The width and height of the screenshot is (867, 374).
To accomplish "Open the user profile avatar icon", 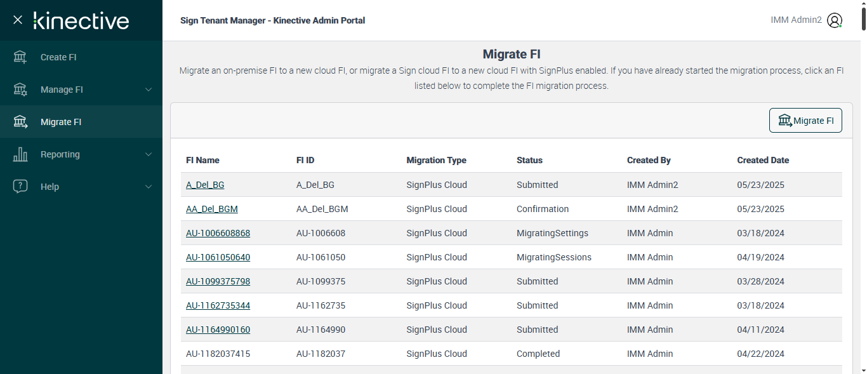I will (x=835, y=20).
